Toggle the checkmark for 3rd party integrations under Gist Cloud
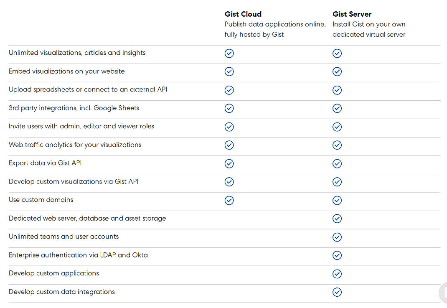This screenshot has height=308, width=447. coord(229,108)
